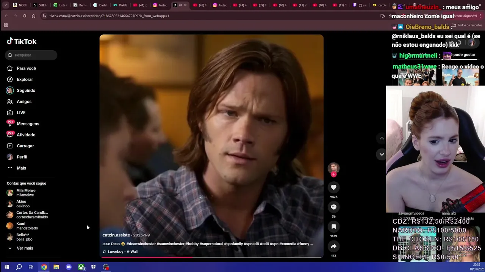Viewport: 485px width, 272px height.
Task: Open Xbox app from taskbar
Action: coord(81,267)
